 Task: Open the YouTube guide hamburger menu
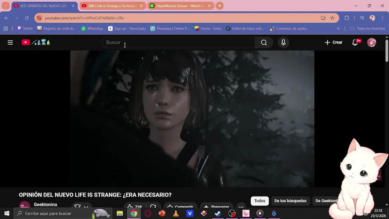[x=10, y=43]
